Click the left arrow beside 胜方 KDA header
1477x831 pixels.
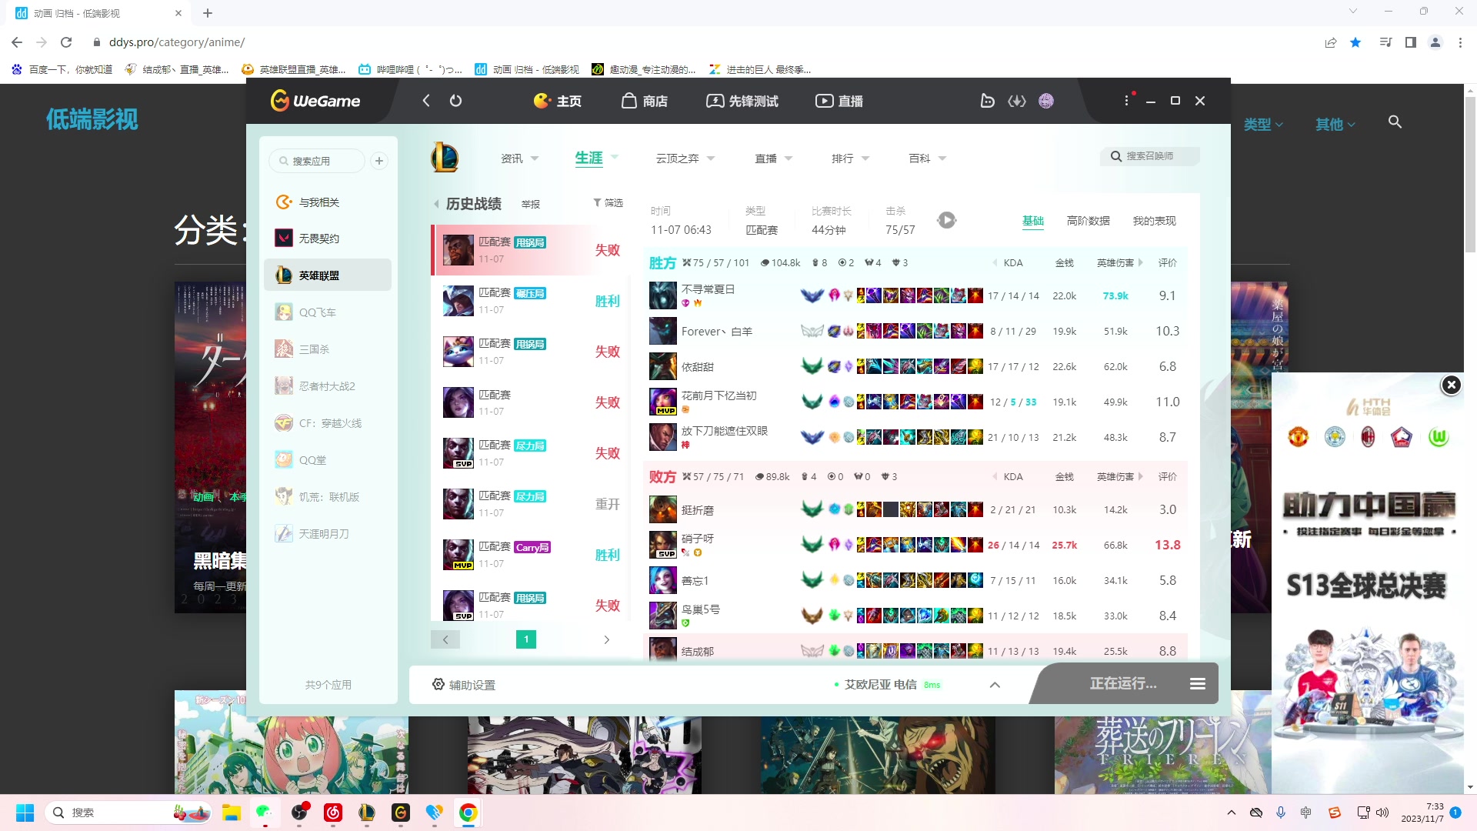995,263
